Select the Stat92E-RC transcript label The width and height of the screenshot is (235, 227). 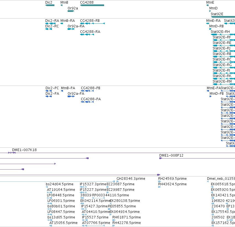coord(222,59)
